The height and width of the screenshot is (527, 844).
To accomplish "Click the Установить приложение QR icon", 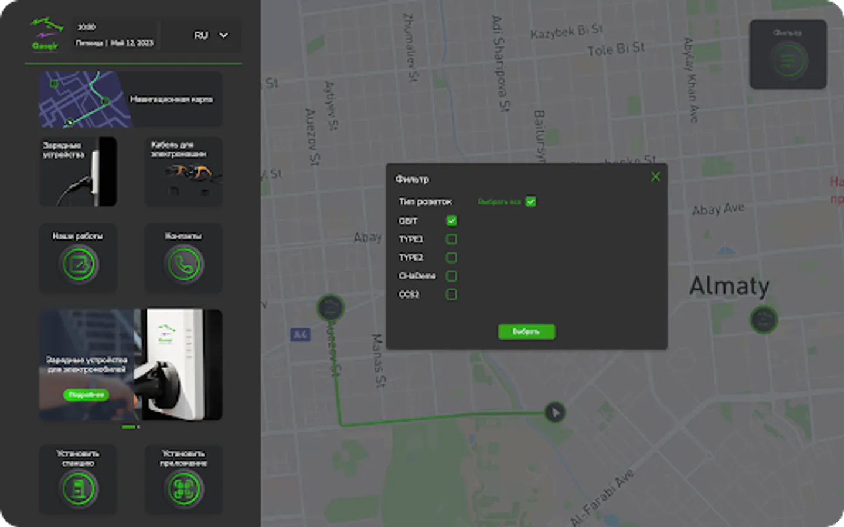I will 183,488.
